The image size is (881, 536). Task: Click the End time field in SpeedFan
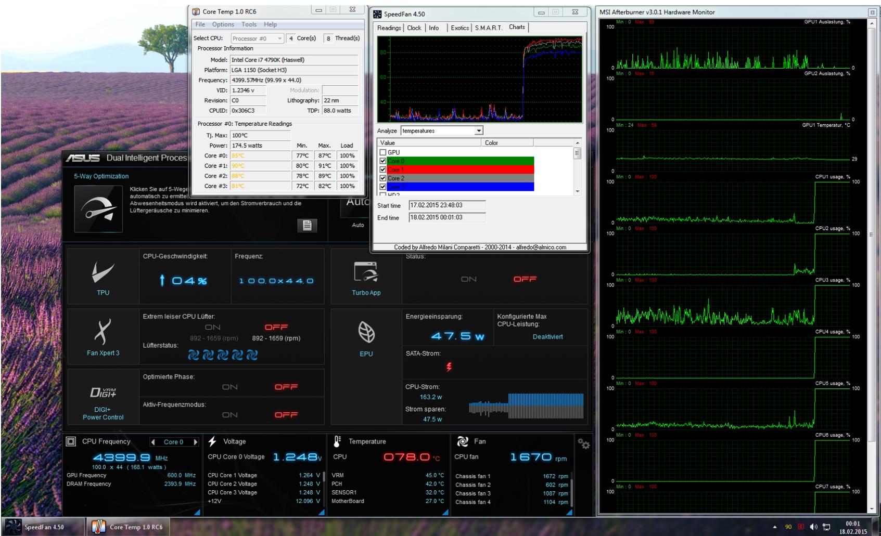(x=447, y=217)
